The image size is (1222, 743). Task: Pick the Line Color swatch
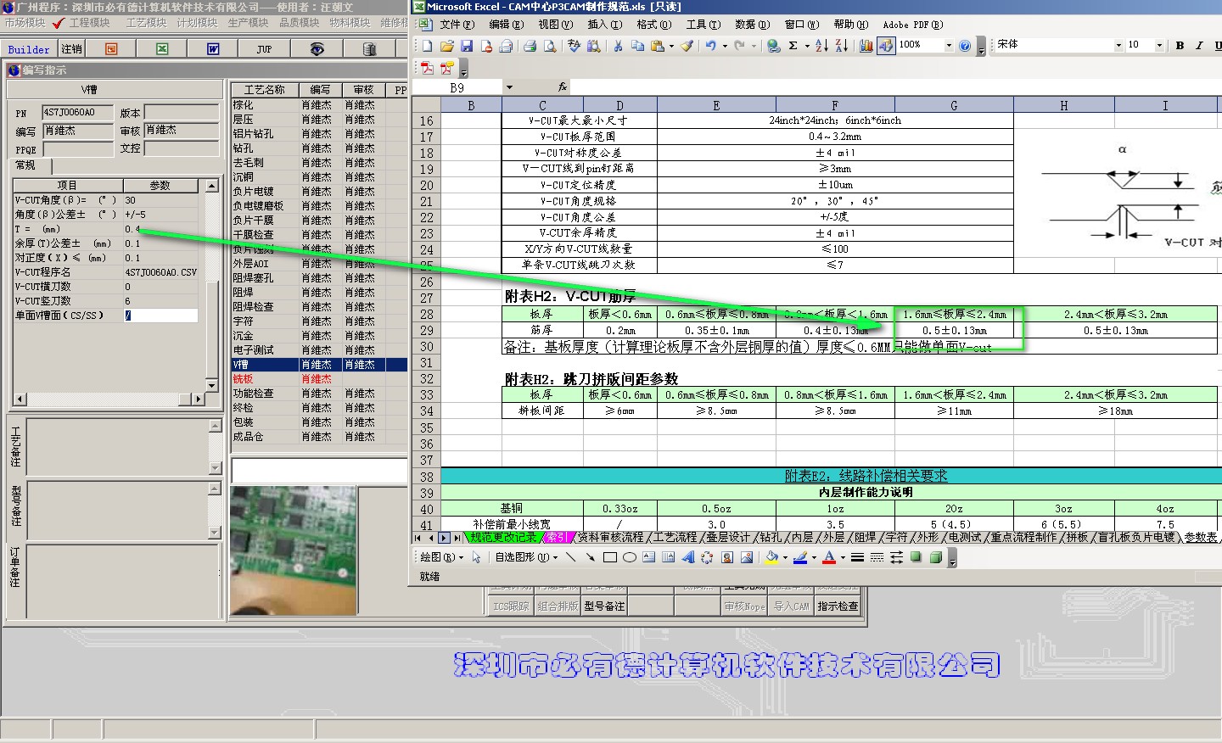click(800, 557)
